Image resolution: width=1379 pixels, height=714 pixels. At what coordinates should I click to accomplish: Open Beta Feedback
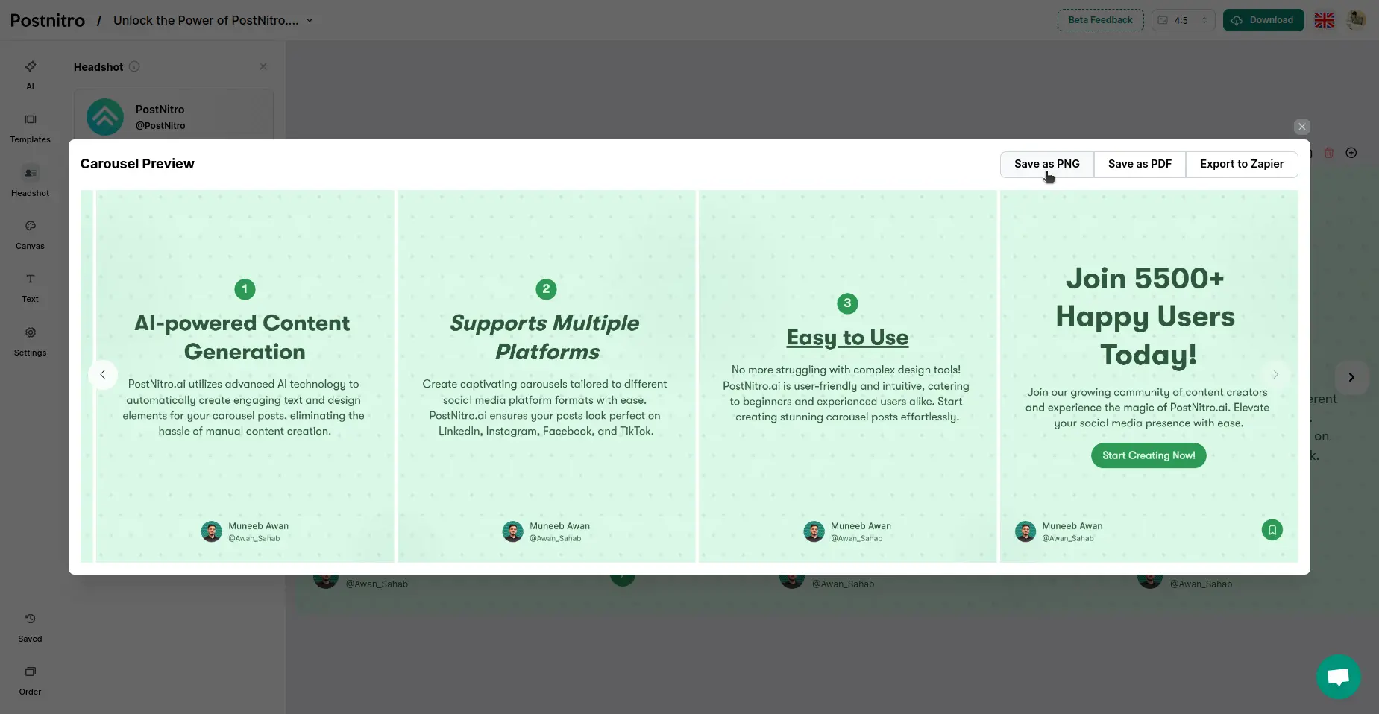click(x=1100, y=20)
